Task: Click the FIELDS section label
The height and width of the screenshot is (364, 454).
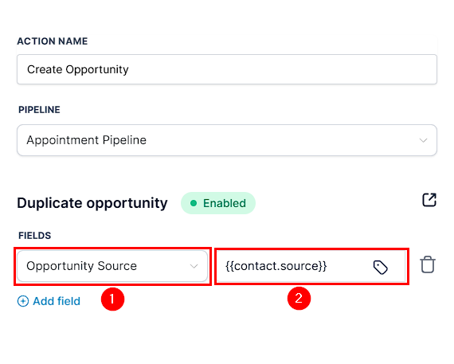Action: pyautogui.click(x=34, y=236)
